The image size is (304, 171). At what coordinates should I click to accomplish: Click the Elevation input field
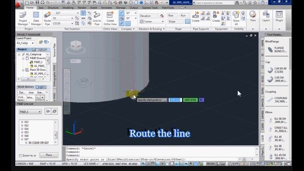pyautogui.click(x=149, y=16)
